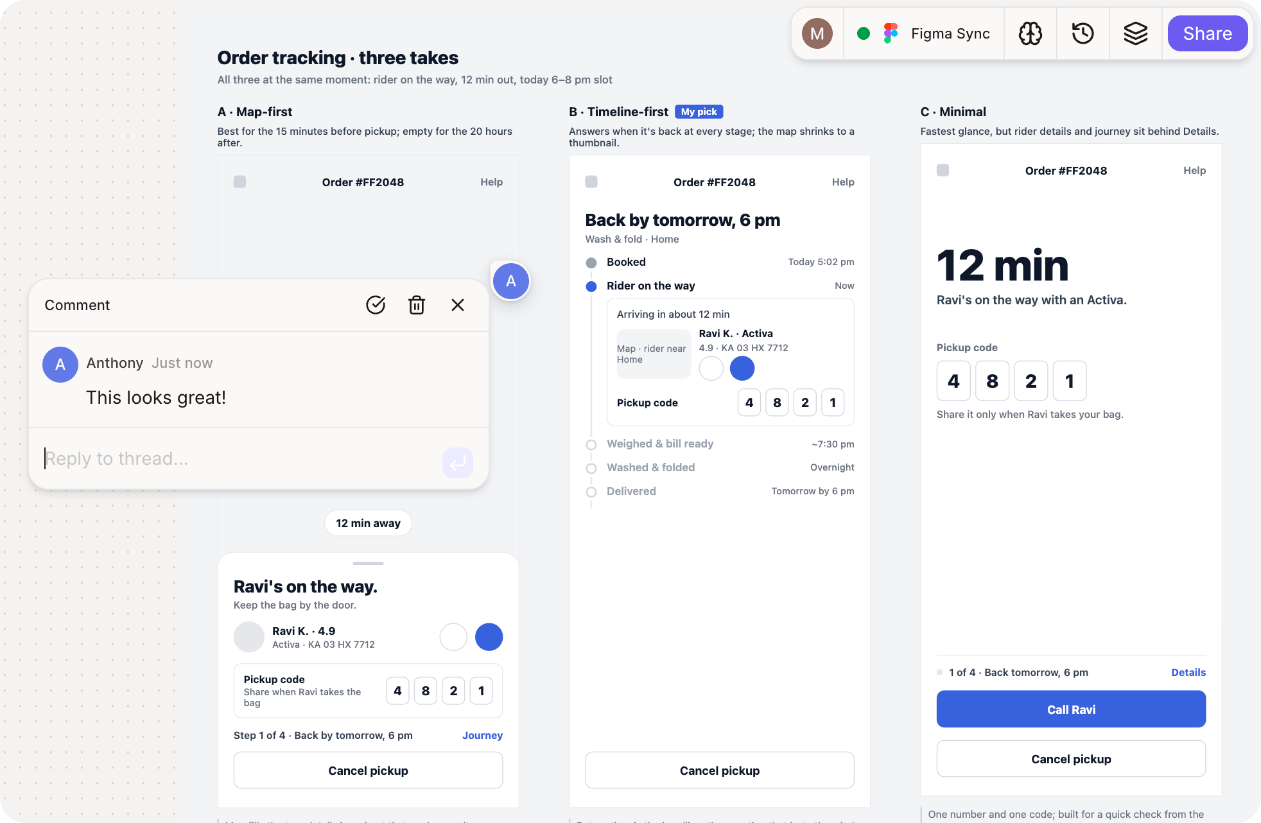Viewport: 1261px width, 823px height.
Task: Click the Journey link in card A
Action: tap(482, 736)
